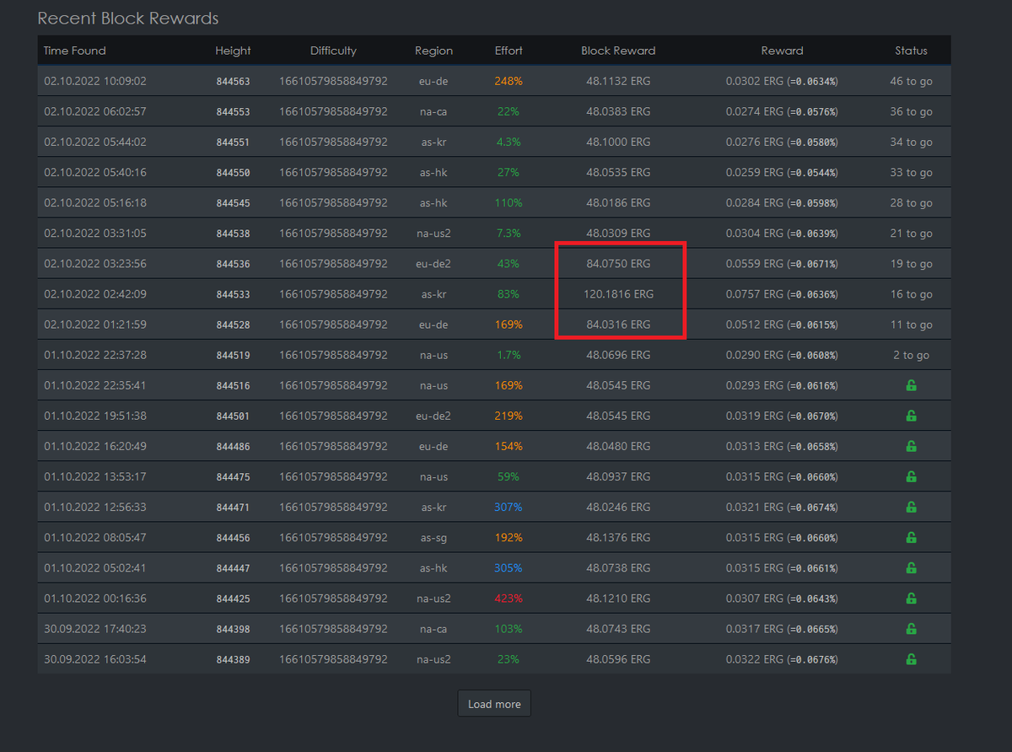Click the status lock icon for block 844447
This screenshot has width=1012, height=752.
[911, 567]
